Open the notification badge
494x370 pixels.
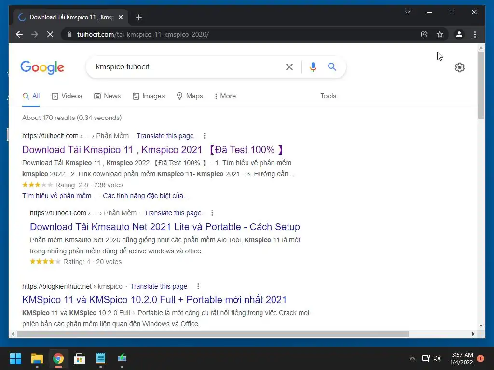[x=480, y=358]
